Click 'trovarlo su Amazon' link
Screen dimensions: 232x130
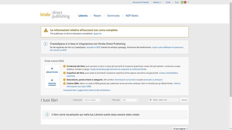point(154,80)
